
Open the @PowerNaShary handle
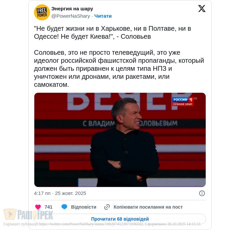tap(71, 16)
